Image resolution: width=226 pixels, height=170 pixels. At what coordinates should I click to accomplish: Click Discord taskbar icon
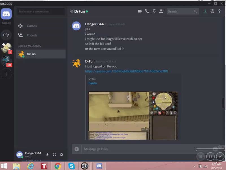coord(99,166)
